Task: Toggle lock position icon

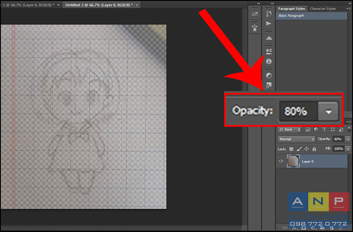Action: [x=306, y=149]
